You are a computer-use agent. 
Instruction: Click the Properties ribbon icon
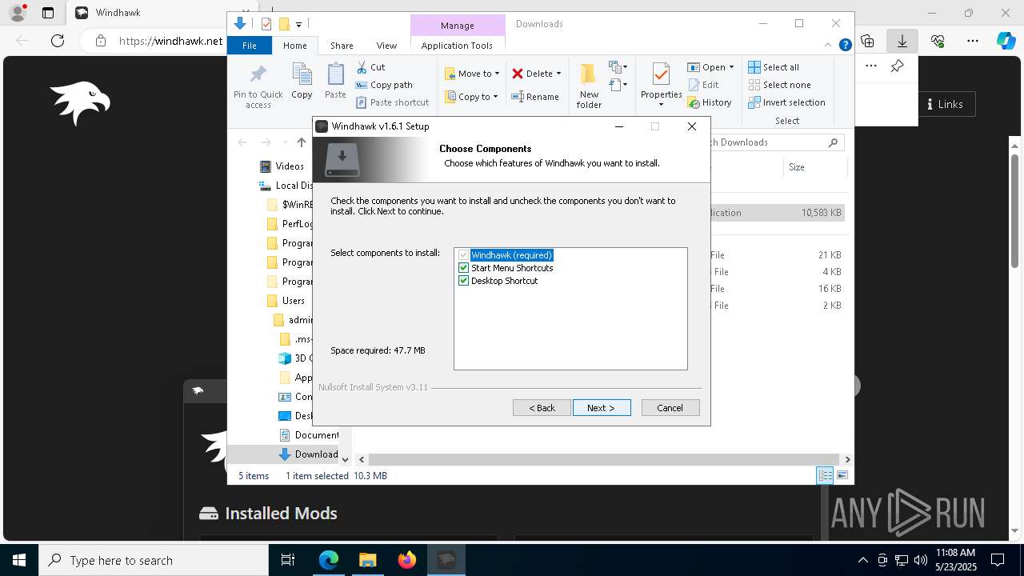(x=661, y=74)
